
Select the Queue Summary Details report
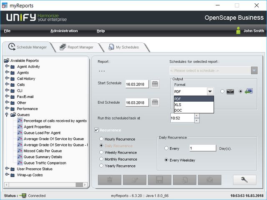[43, 157]
